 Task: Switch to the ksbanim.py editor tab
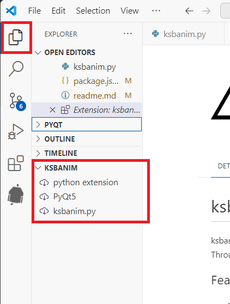183,34
